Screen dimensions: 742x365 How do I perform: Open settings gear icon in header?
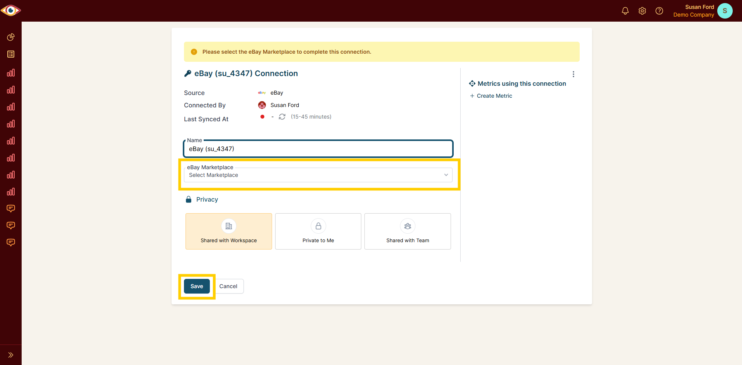pyautogui.click(x=642, y=11)
